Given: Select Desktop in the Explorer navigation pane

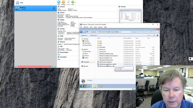Looking at the screenshot, I should 87,41.
